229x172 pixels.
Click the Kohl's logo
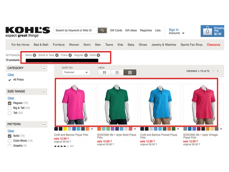(x=28, y=32)
